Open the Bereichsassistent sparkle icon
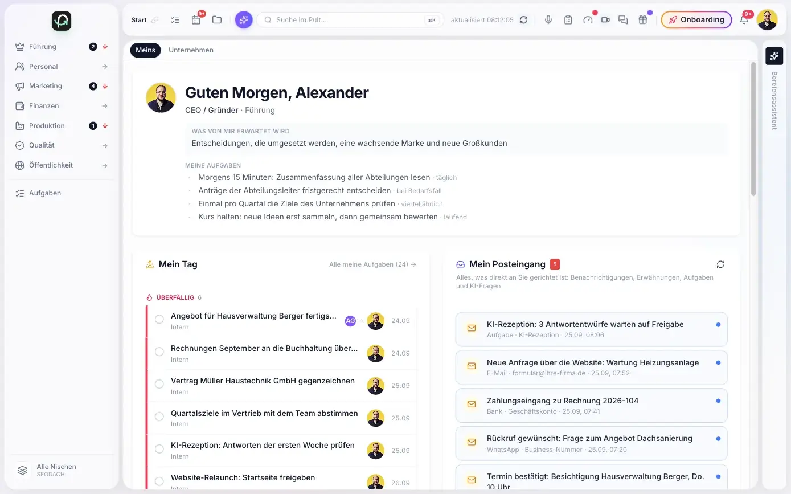Screen dimensions: 791x494 774,56
